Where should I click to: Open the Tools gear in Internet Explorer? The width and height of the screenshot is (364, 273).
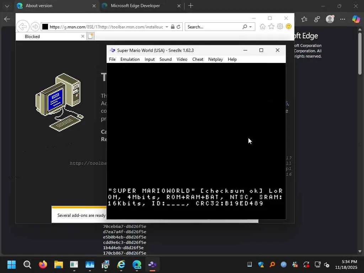(280, 27)
